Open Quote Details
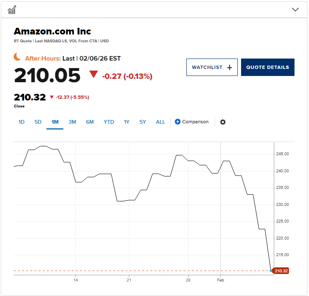 pos(268,67)
